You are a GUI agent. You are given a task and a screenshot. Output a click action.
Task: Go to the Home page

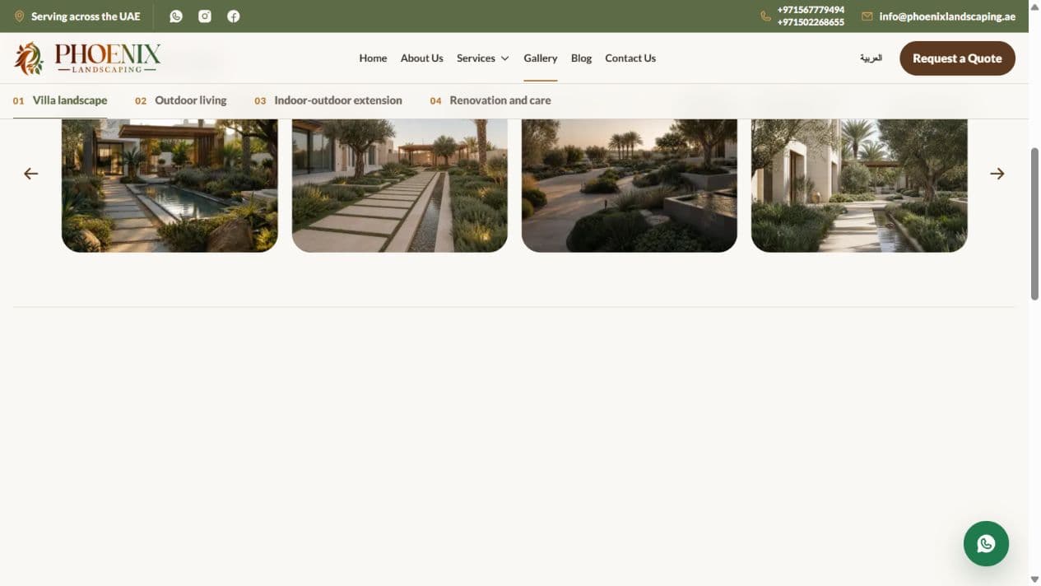point(373,58)
